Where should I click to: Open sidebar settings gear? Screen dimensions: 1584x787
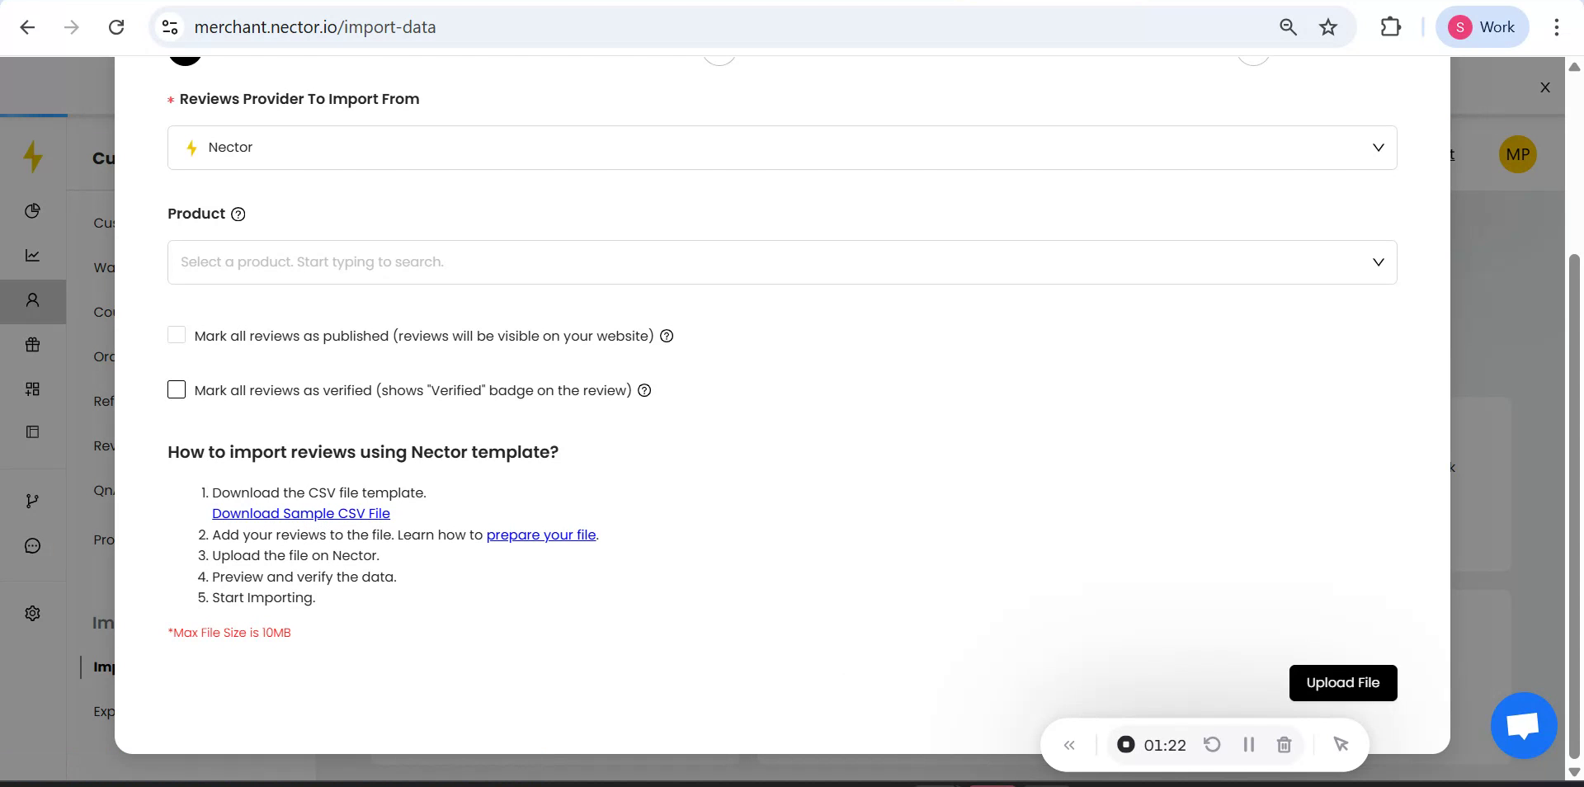(x=32, y=613)
